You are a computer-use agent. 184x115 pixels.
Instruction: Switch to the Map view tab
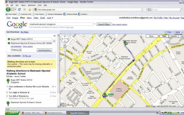click(164, 36)
